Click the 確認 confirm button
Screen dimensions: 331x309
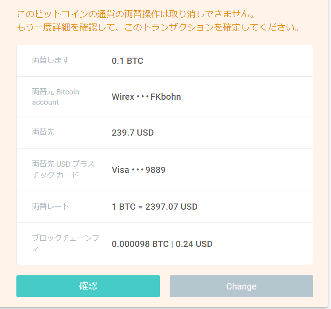point(88,286)
